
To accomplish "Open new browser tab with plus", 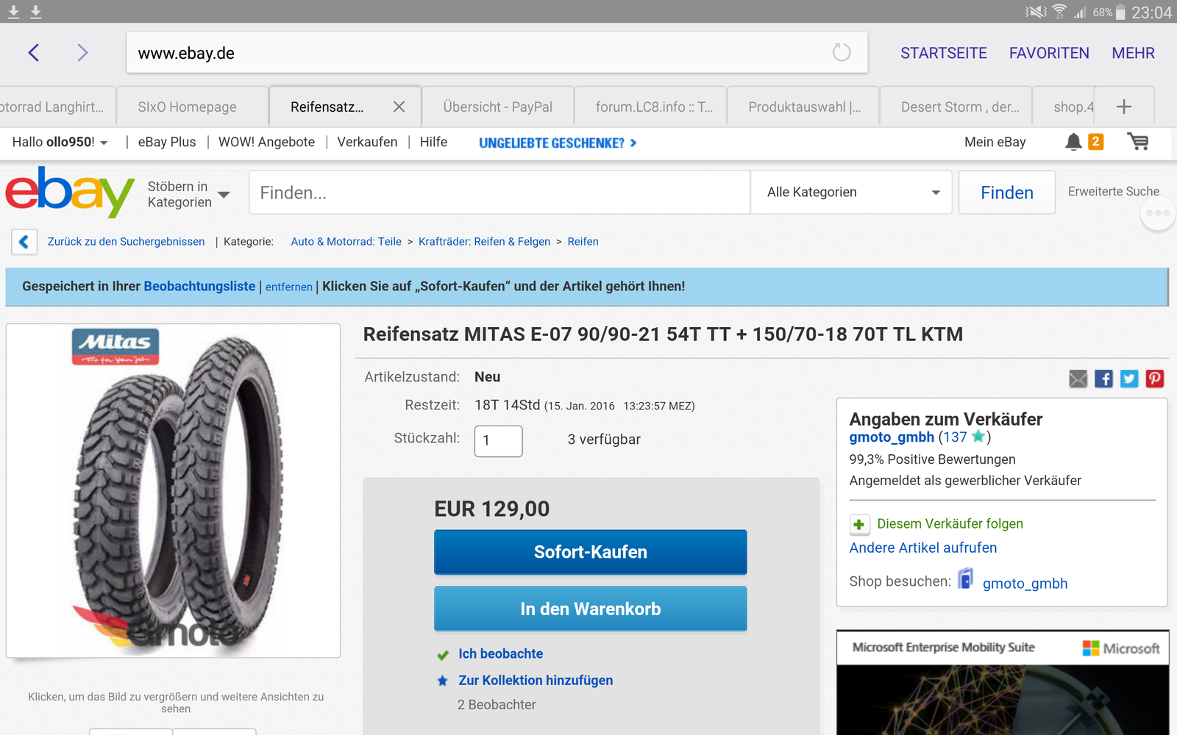I will click(x=1124, y=107).
